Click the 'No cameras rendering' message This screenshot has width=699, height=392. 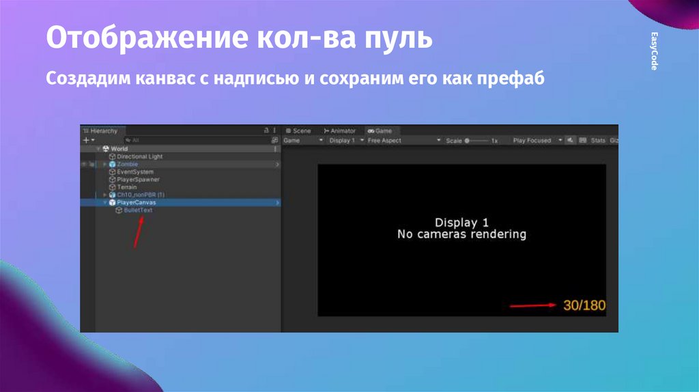tap(462, 234)
